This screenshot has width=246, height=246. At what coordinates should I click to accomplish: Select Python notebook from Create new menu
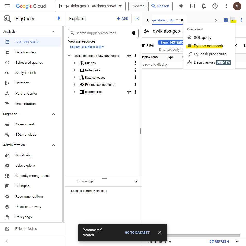click(209, 46)
